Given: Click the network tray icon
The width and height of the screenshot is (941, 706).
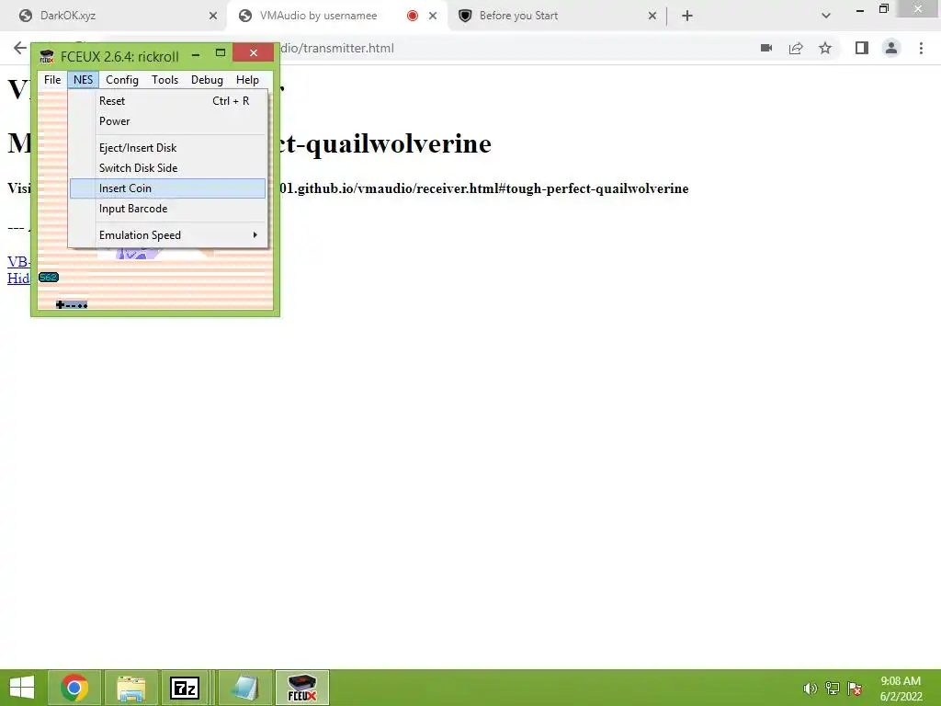Looking at the screenshot, I should point(833,689).
